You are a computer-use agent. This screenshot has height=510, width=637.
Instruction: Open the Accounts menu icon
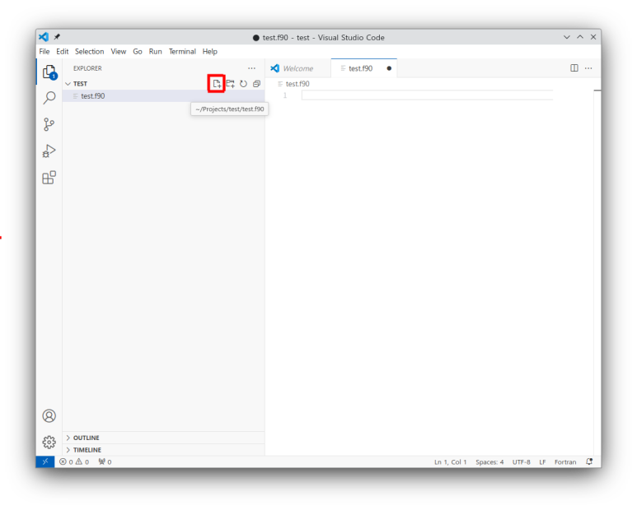(49, 415)
